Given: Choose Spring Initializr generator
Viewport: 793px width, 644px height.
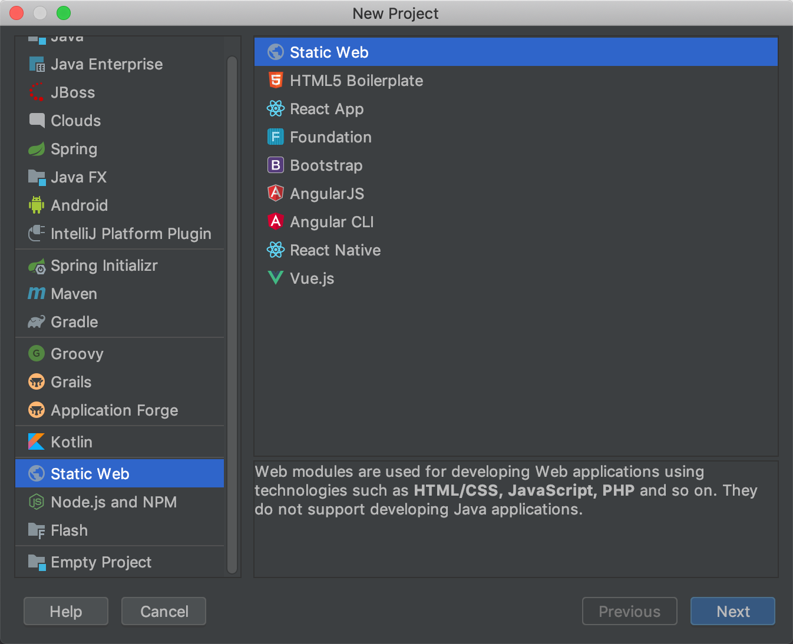Looking at the screenshot, I should pyautogui.click(x=120, y=265).
